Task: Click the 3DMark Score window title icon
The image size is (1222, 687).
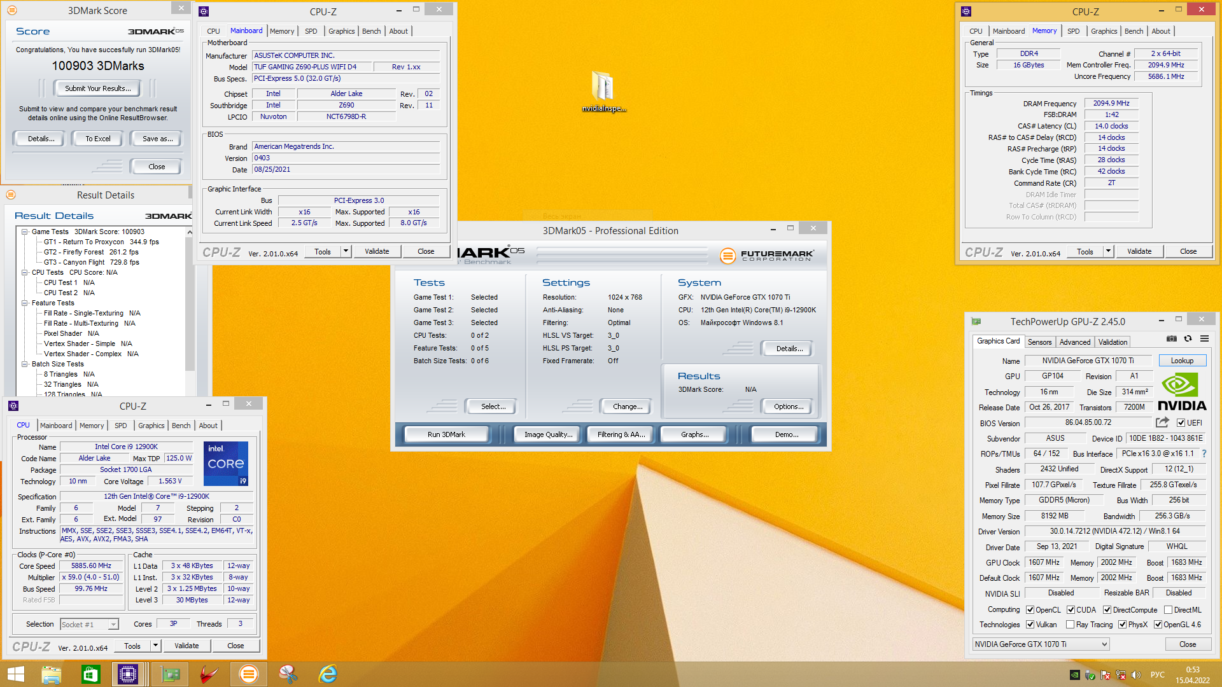Action: pyautogui.click(x=11, y=10)
